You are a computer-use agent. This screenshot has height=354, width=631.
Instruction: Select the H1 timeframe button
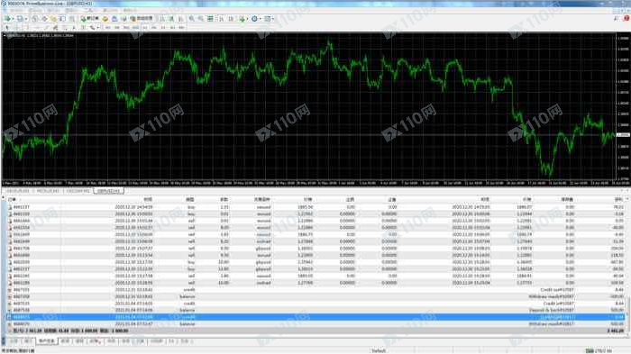(145, 28)
